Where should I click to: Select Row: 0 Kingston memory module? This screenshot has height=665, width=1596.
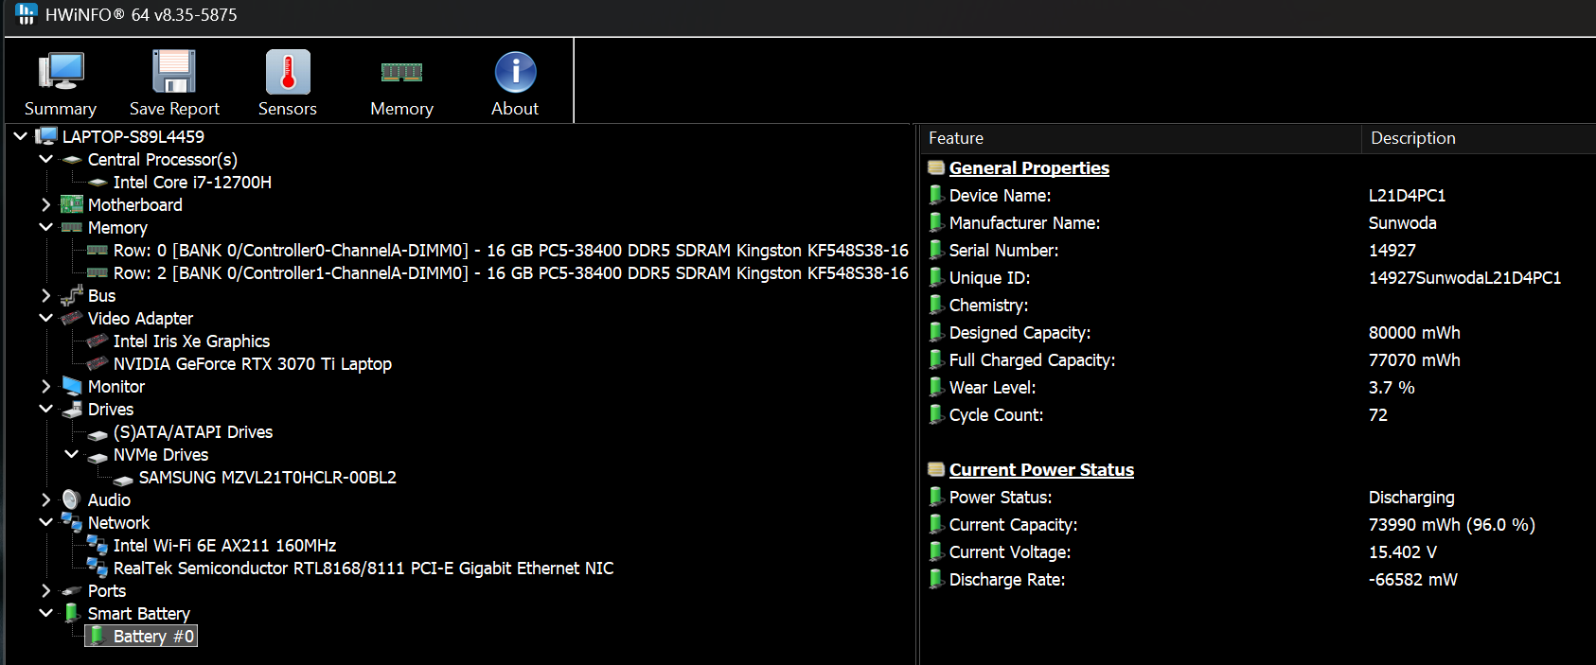511,250
